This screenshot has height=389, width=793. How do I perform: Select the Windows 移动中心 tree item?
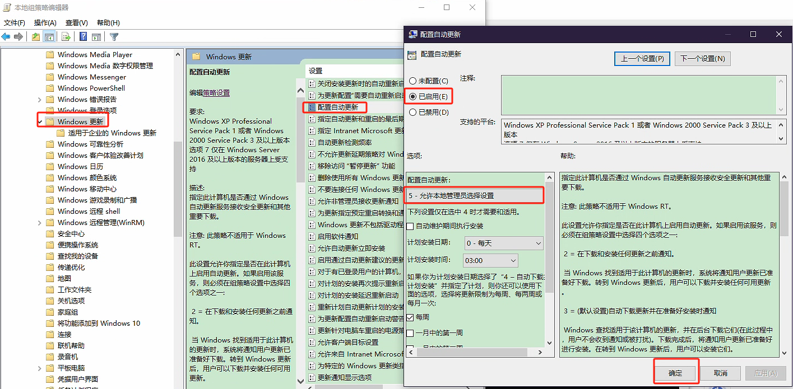[x=87, y=189]
